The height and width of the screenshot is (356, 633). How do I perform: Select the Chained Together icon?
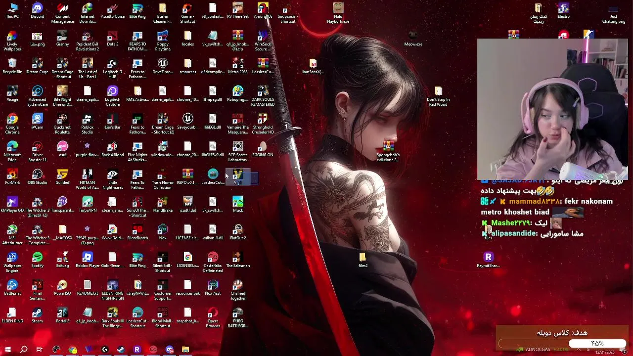click(x=238, y=290)
